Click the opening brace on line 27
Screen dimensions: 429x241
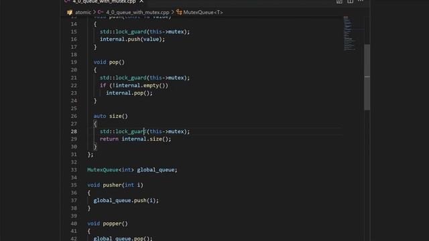click(x=95, y=124)
